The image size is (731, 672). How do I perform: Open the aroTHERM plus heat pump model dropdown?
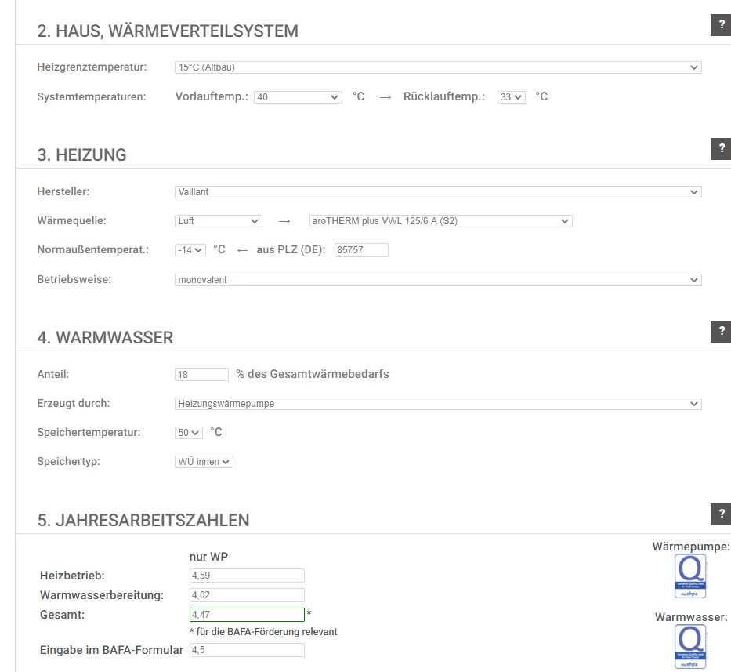click(x=440, y=221)
